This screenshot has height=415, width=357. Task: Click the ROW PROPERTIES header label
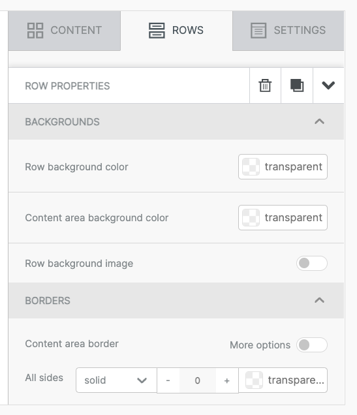pyautogui.click(x=67, y=85)
